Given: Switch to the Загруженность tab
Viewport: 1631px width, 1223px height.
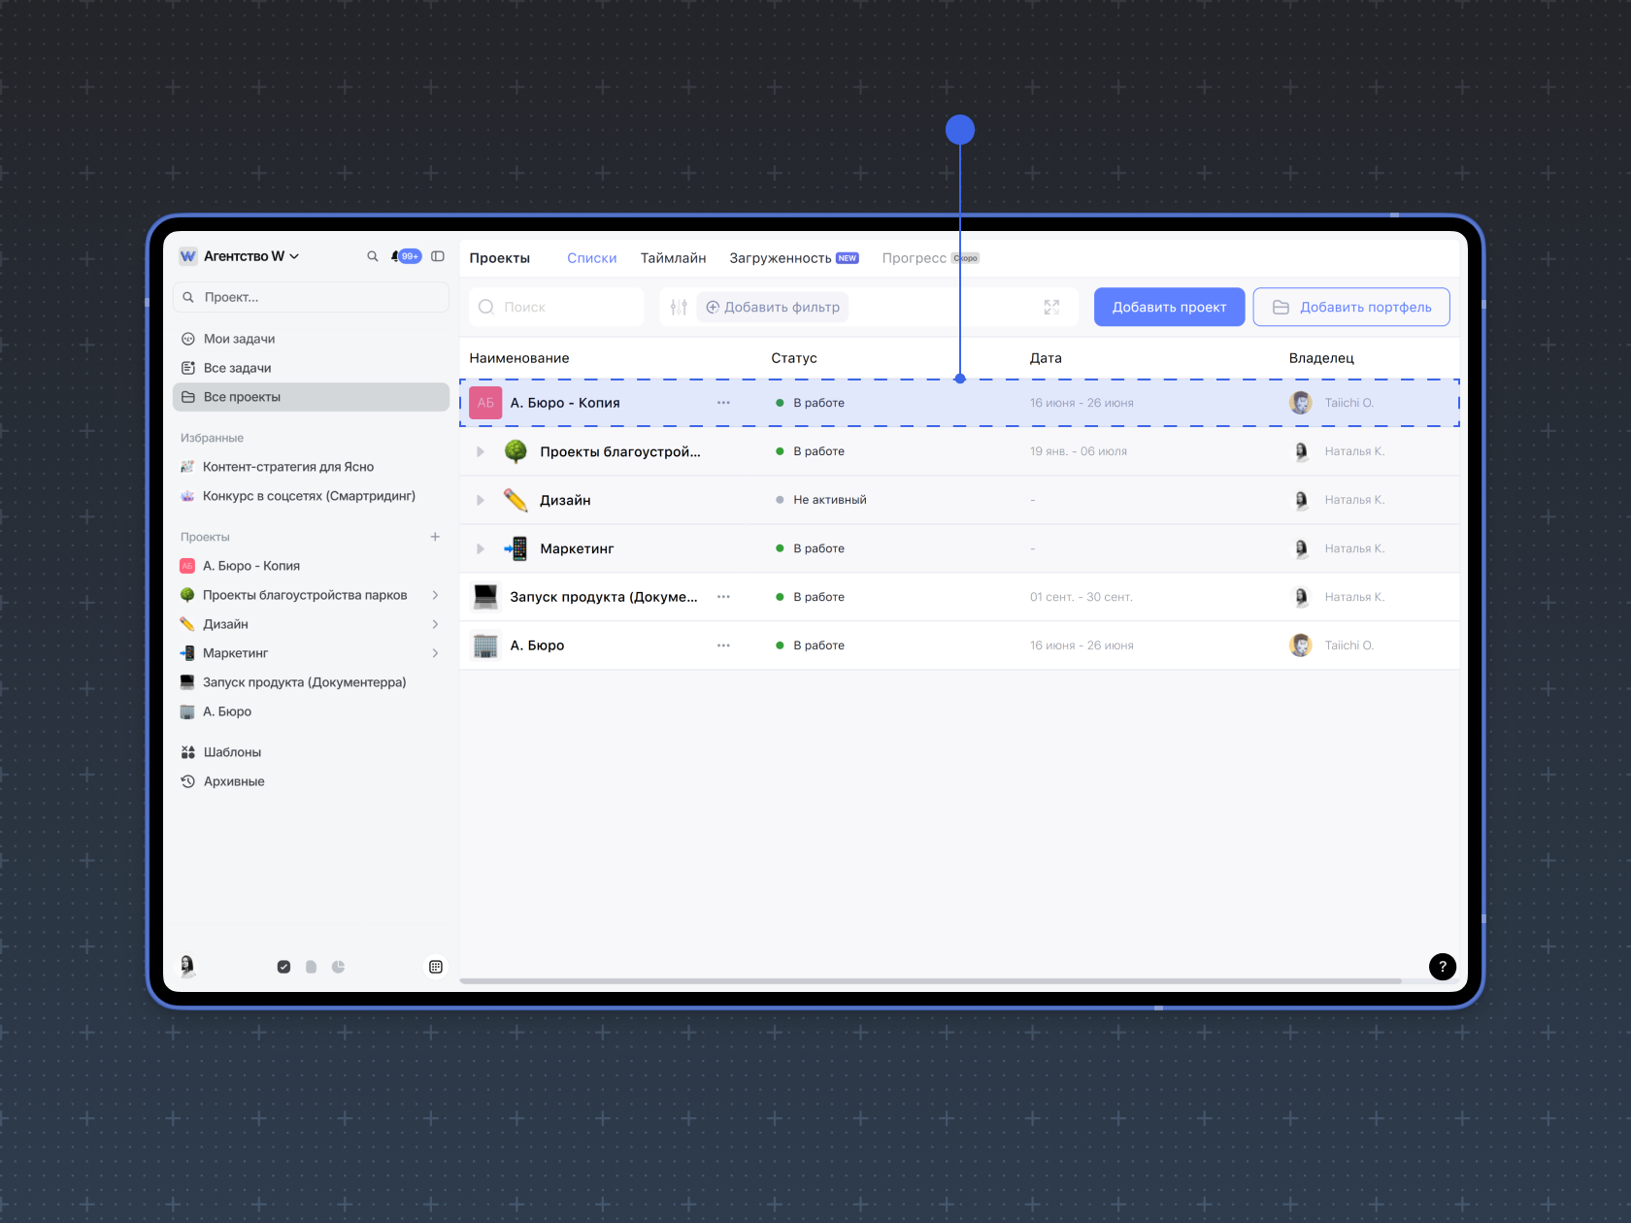Looking at the screenshot, I should pos(780,258).
